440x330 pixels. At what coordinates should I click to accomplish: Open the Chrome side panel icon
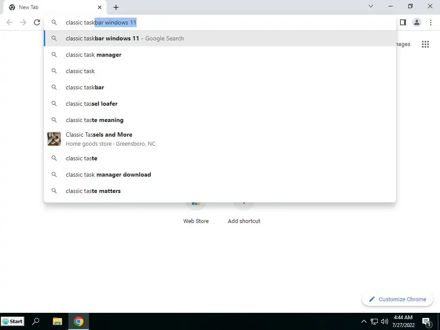403,22
